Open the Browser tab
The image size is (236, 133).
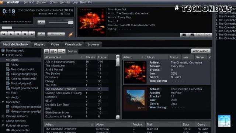pyautogui.click(x=93, y=44)
